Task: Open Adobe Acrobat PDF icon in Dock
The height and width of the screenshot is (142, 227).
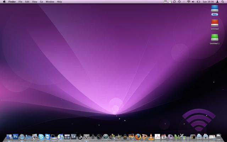Action: [x=157, y=137]
